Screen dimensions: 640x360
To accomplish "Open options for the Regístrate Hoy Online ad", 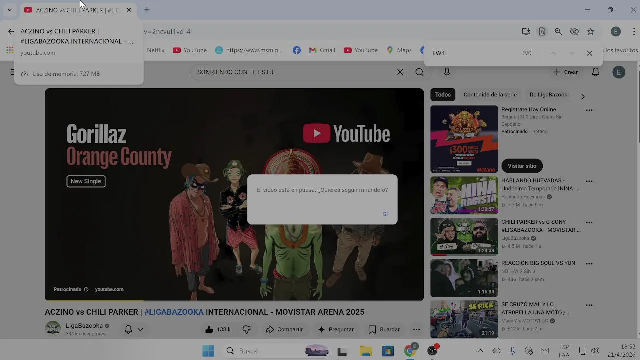I will [x=589, y=110].
